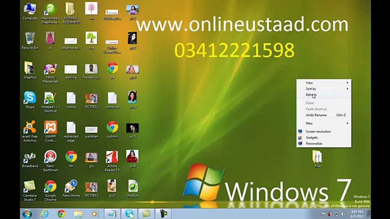
Task: Select the files folder on desktop
Action: point(317,159)
